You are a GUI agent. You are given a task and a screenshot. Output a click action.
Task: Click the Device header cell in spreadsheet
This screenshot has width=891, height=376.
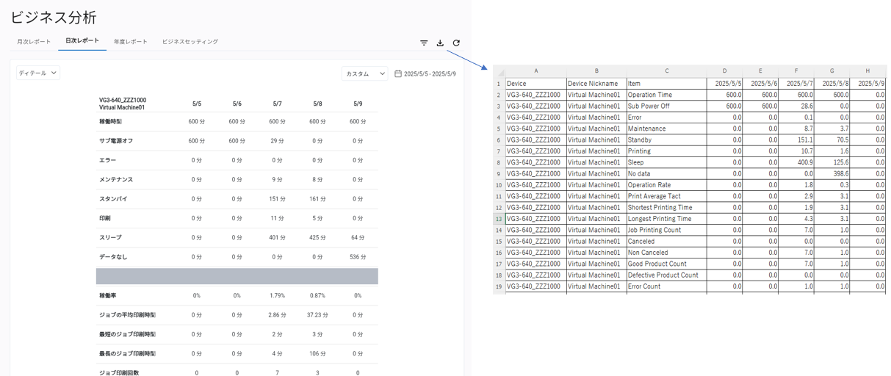(536, 84)
